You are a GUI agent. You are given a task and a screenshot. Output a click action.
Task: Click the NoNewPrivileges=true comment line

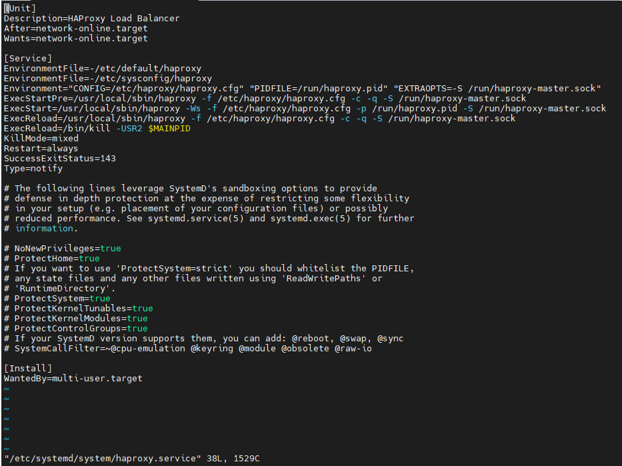point(62,248)
